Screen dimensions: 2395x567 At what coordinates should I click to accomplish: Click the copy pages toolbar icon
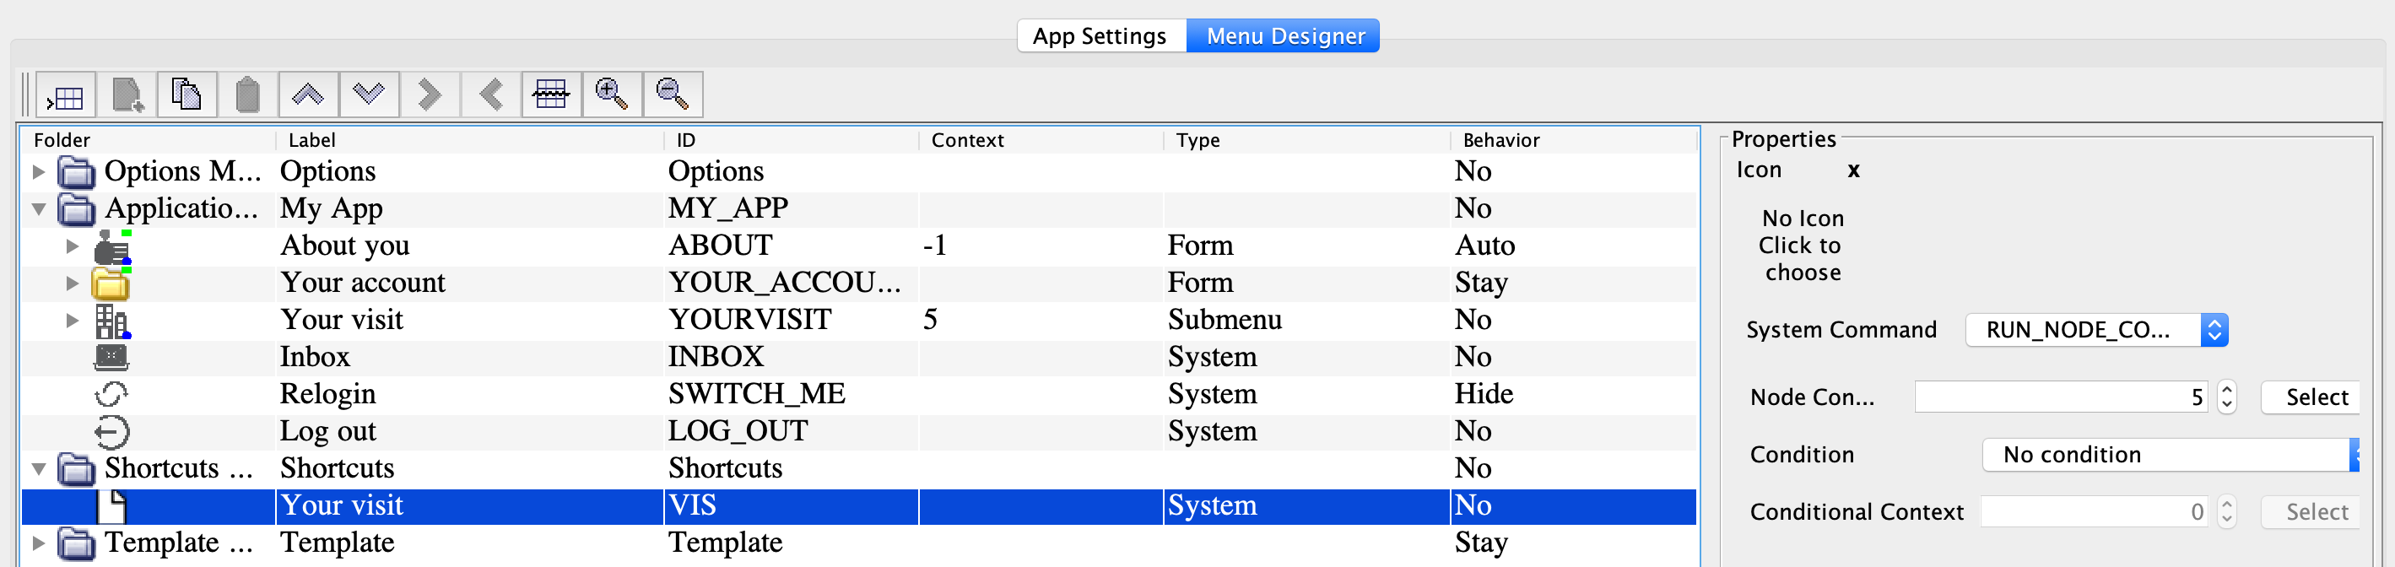tap(187, 95)
